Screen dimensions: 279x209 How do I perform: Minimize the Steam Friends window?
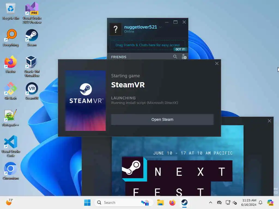pyautogui.click(x=167, y=22)
